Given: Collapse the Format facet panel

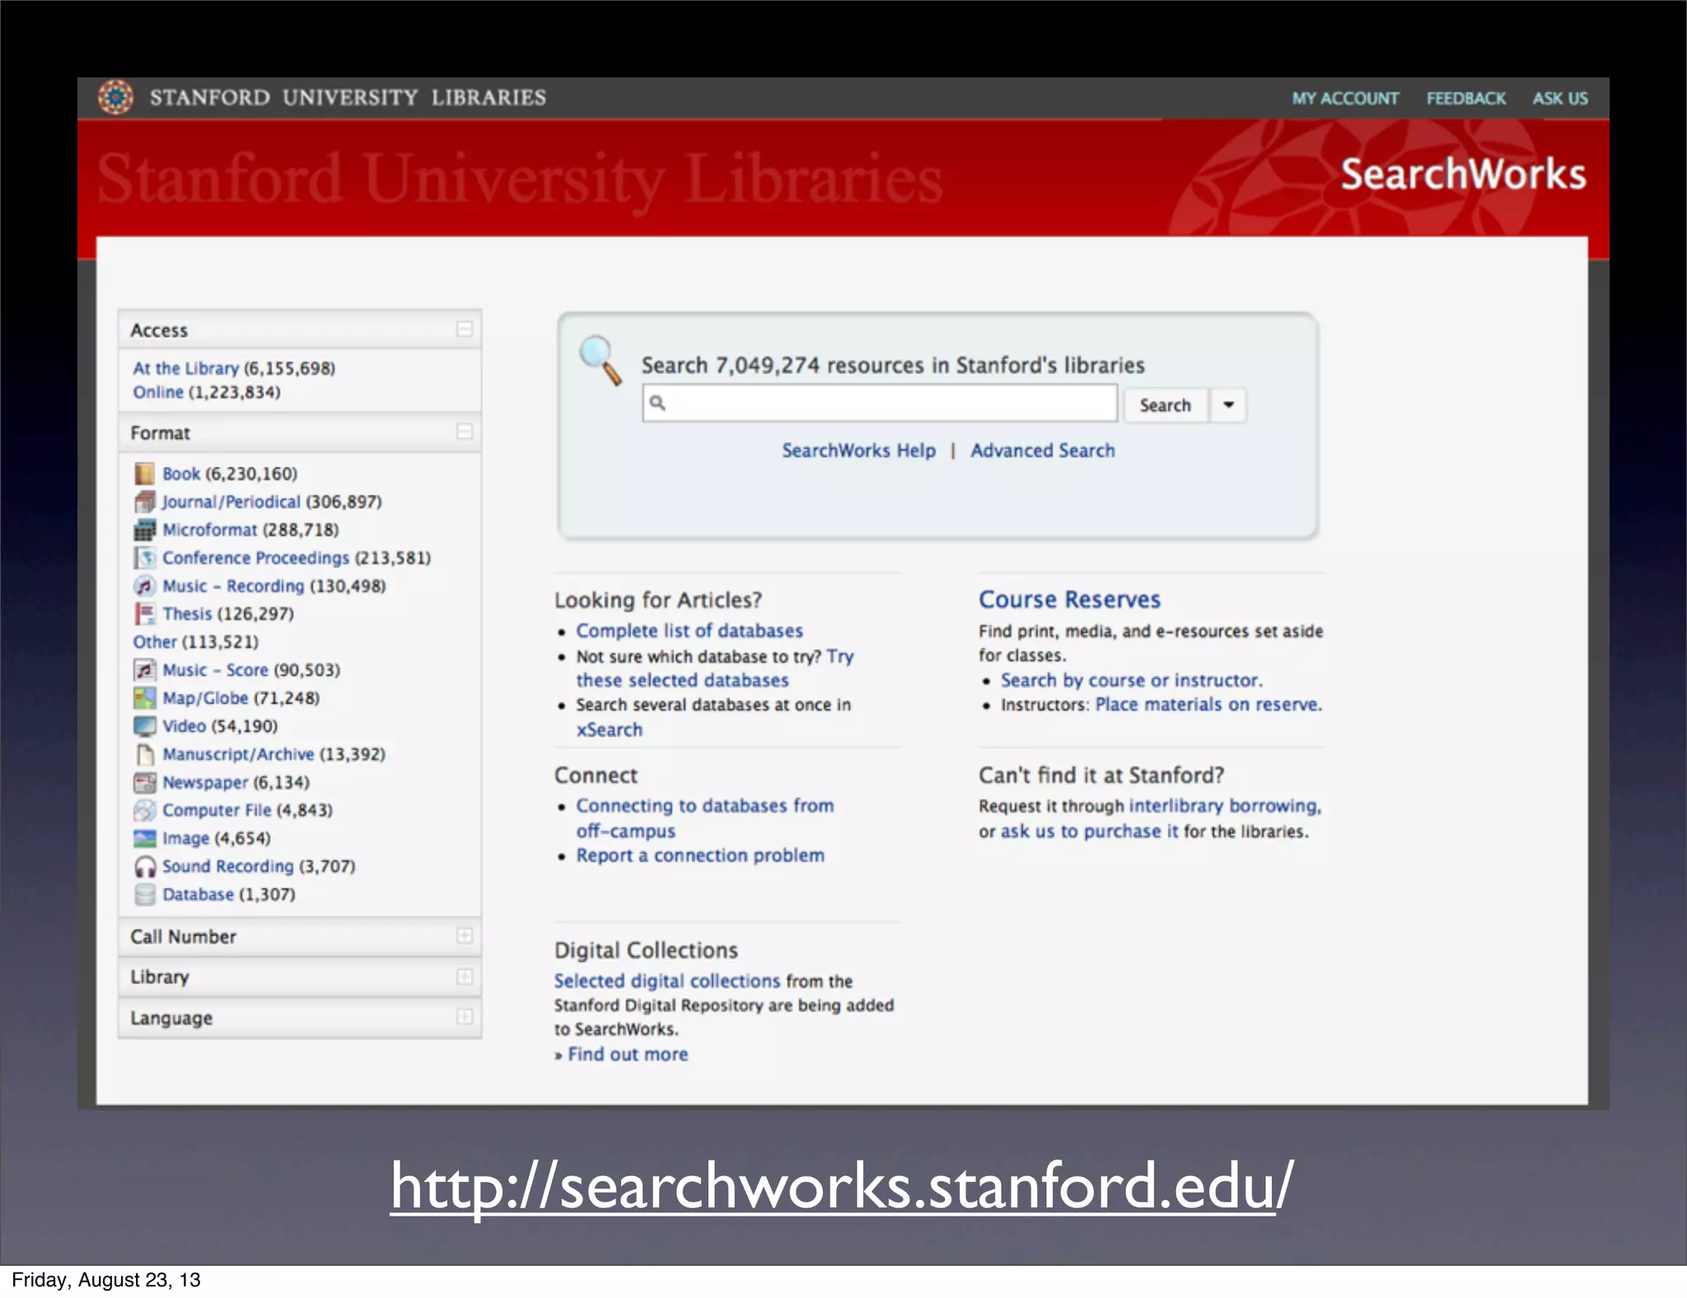Looking at the screenshot, I should pyautogui.click(x=465, y=432).
